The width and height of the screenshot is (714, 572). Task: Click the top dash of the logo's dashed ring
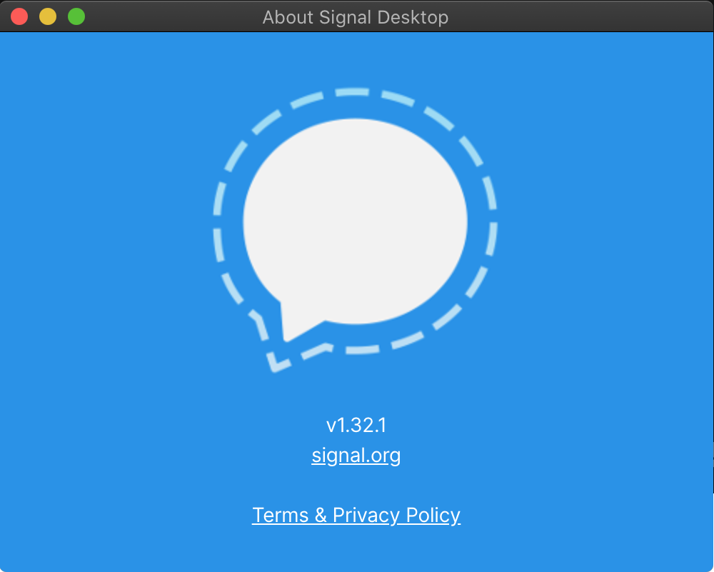(x=352, y=92)
